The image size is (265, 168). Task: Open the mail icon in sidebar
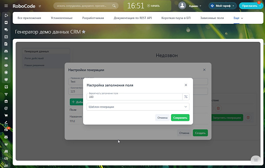(x=6, y=58)
